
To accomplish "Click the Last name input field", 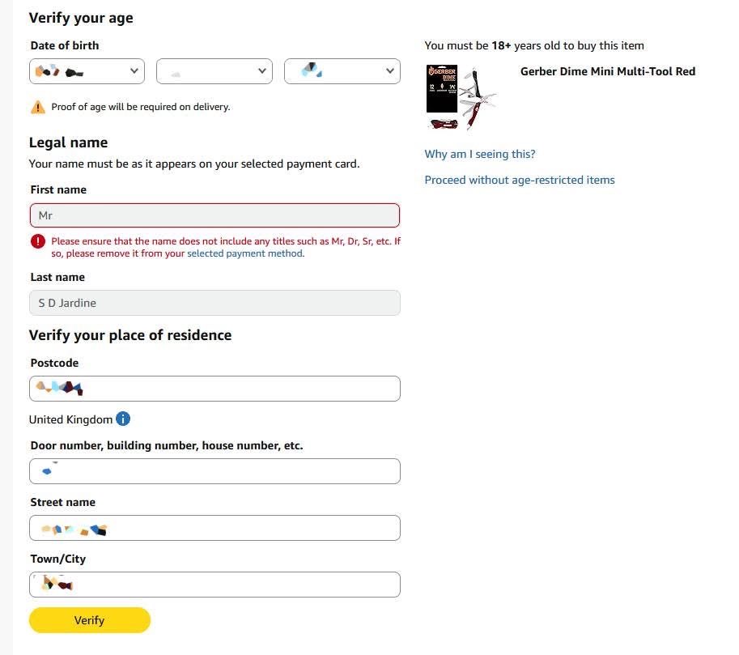I will 214,303.
